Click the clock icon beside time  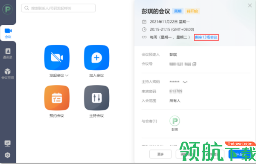click(x=144, y=29)
